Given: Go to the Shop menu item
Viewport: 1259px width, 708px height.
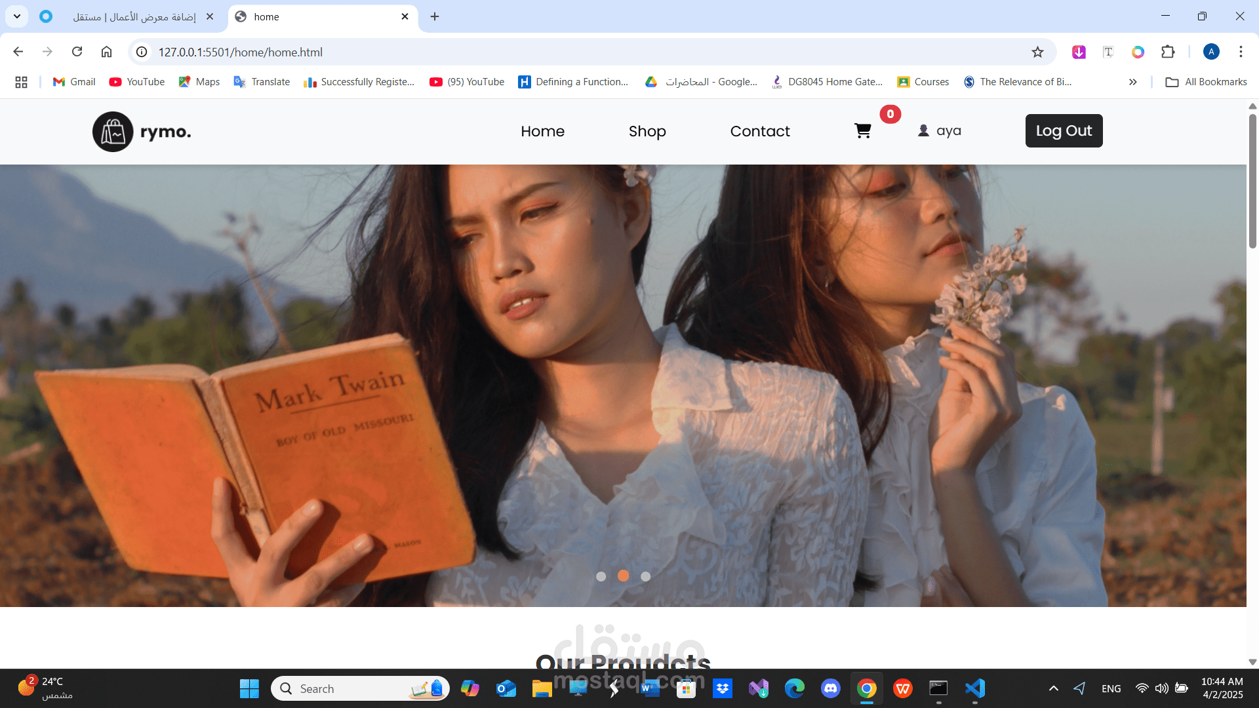Looking at the screenshot, I should tap(647, 131).
